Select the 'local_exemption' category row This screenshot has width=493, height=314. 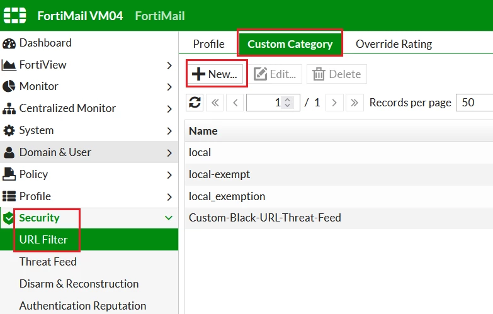point(339,196)
